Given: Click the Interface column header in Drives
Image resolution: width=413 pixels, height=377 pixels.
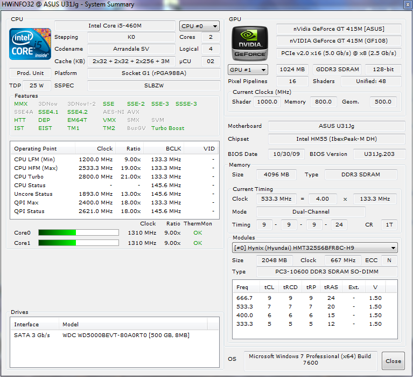Looking at the screenshot, I should coord(34,325).
